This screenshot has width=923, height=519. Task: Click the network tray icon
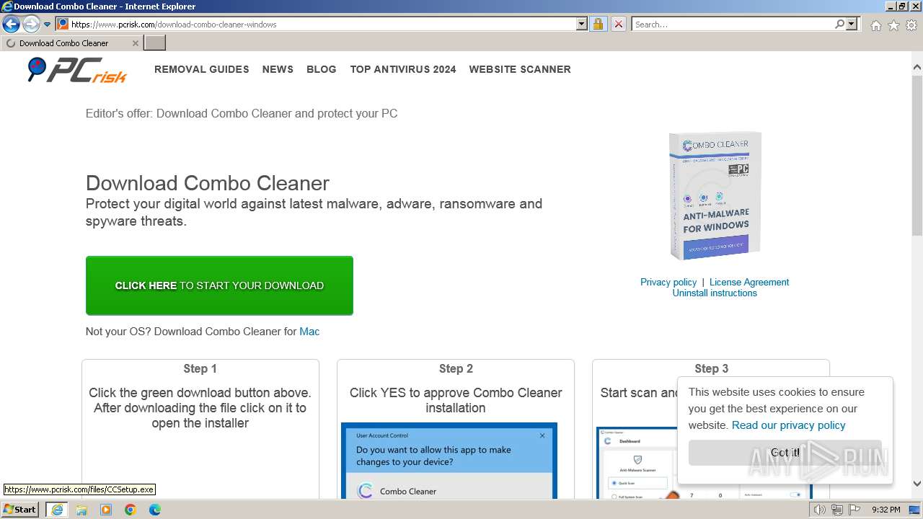pyautogui.click(x=836, y=510)
